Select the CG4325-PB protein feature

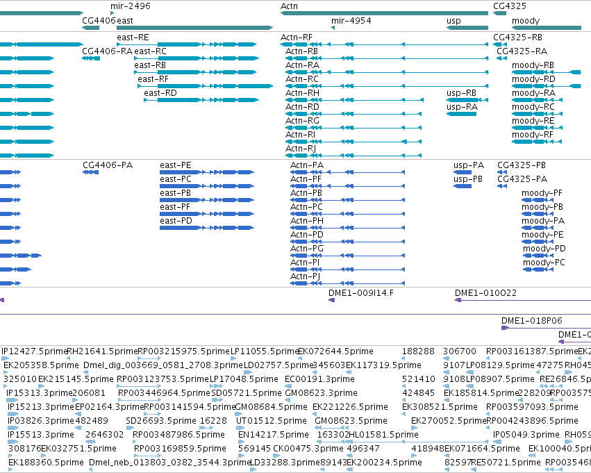click(x=502, y=172)
